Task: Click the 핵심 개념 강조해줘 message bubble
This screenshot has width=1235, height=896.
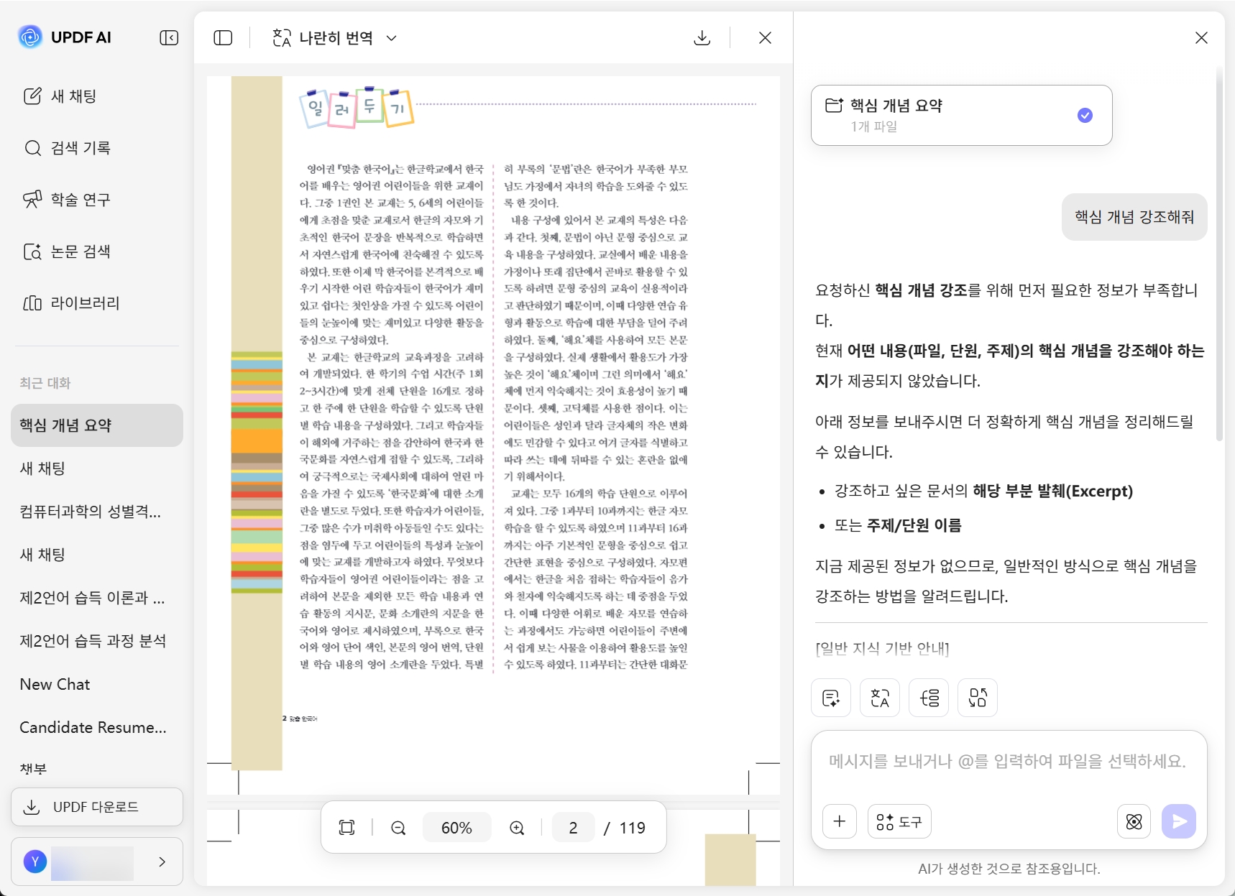Action: (1134, 217)
